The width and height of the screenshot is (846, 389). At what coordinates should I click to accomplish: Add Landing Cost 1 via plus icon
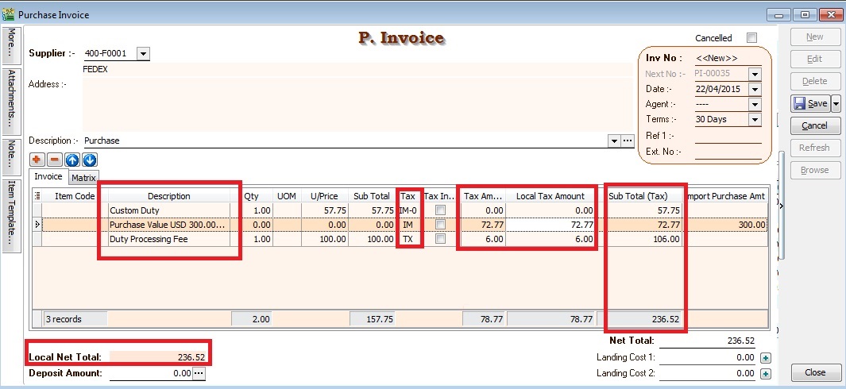click(x=765, y=358)
